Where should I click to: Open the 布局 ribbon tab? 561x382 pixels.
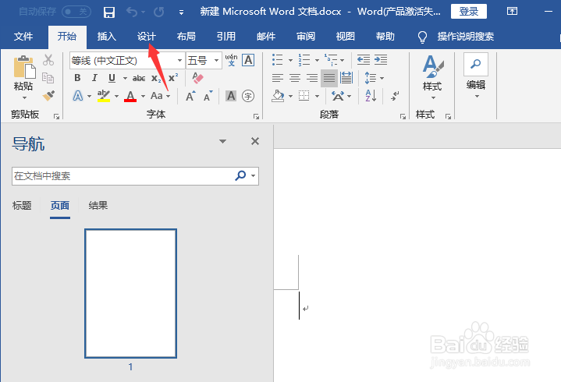186,37
